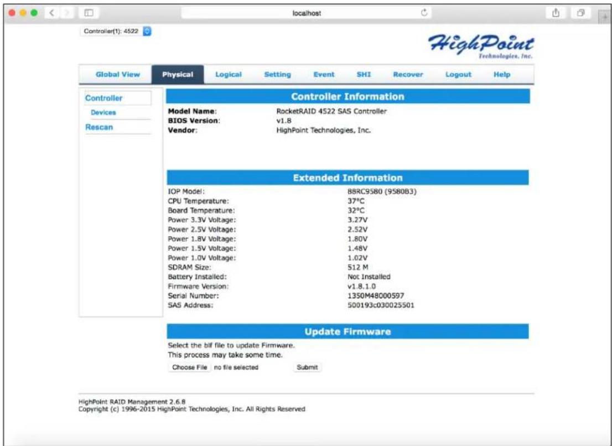Screen dimensions: 612x446
Task: Click the 'SAS Address:' label
Action: pos(190,305)
